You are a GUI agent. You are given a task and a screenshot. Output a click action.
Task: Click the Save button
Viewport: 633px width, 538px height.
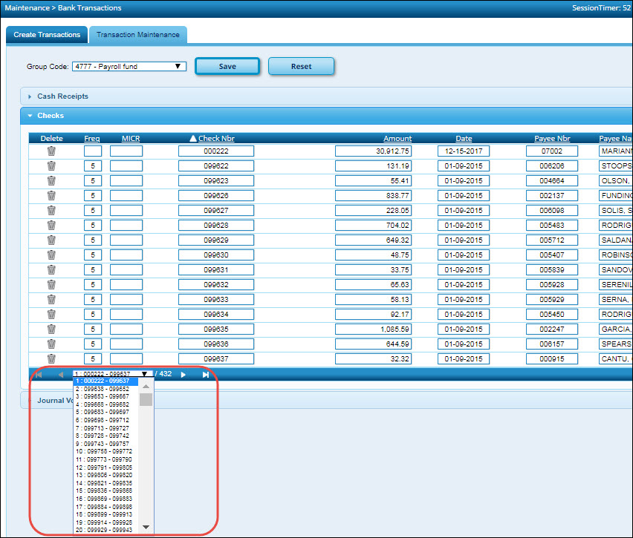click(x=227, y=66)
